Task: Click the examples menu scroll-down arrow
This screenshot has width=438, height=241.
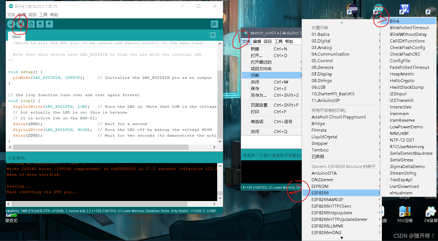Action: click(342, 238)
